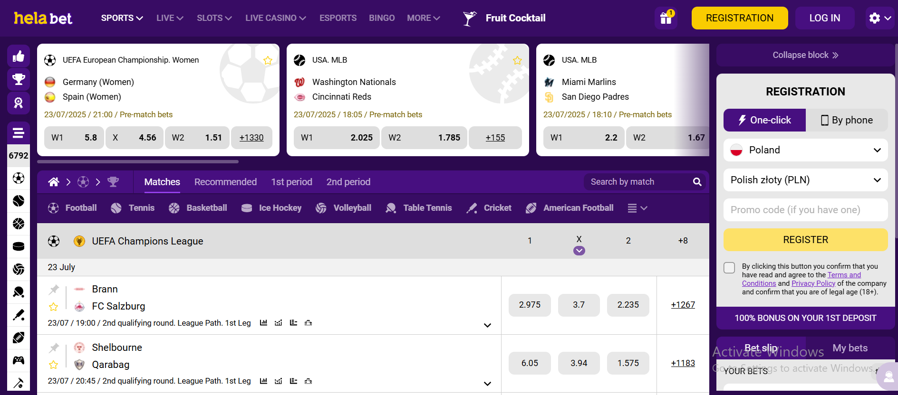Image resolution: width=898 pixels, height=395 pixels.
Task: Click the yellow REGISTER form button
Action: tap(805, 240)
